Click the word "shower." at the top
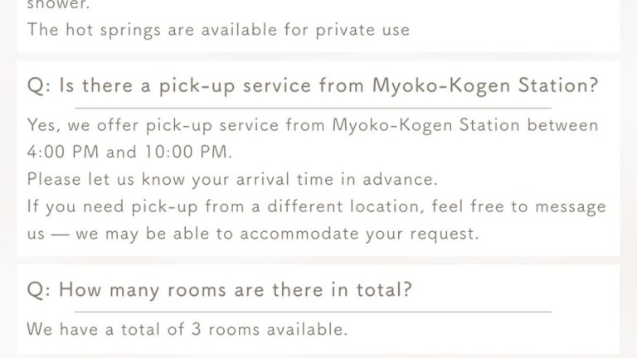The height and width of the screenshot is (358, 637). point(58,3)
